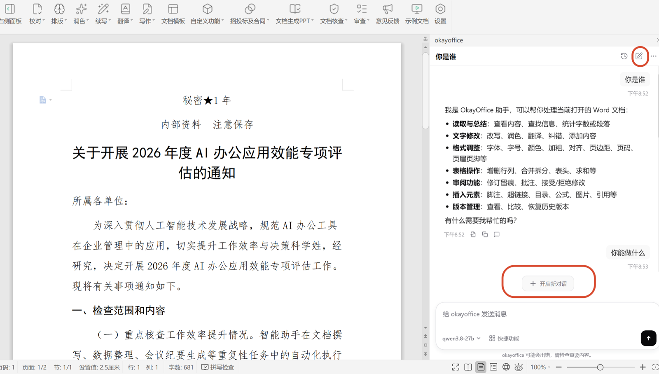The width and height of the screenshot is (659, 374).
Task: Open the 续写 continue-writing tool
Action: pos(103,14)
